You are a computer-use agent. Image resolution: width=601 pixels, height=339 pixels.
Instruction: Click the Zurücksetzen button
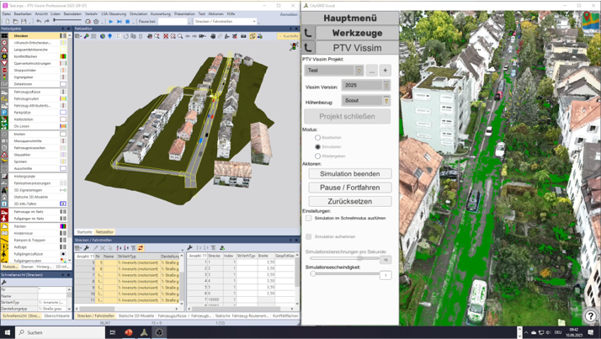[x=350, y=202]
